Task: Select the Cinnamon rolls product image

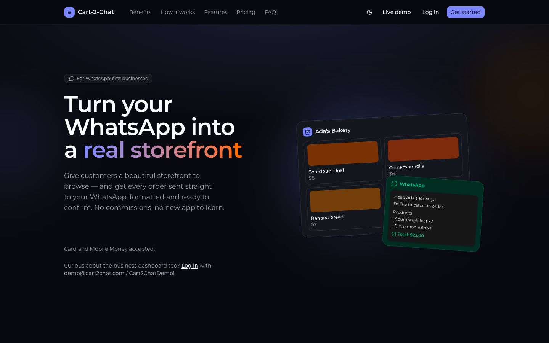Action: (423, 149)
